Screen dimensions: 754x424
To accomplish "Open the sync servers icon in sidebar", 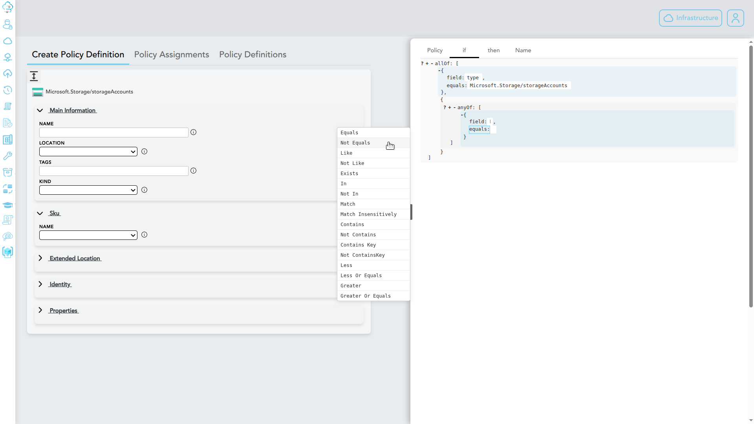I will [x=7, y=189].
